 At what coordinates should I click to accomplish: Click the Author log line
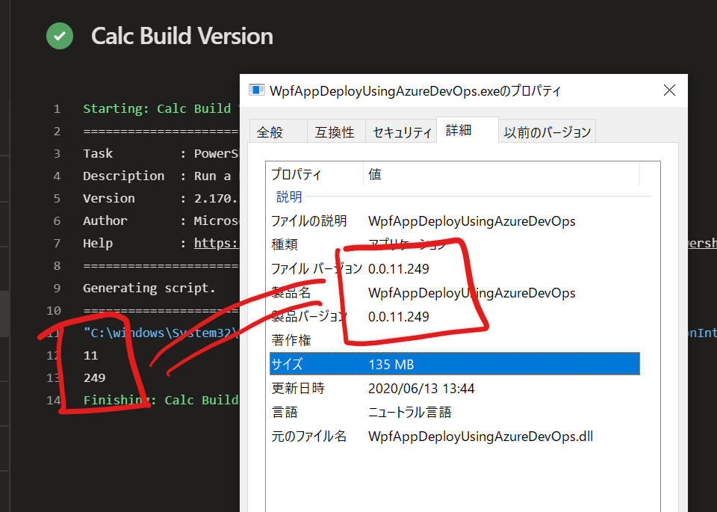[161, 220]
